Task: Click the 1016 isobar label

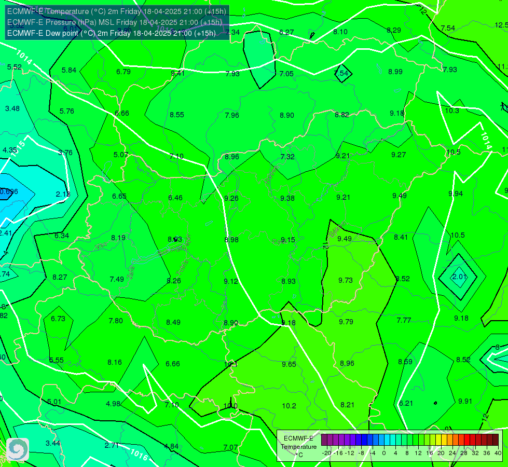Action: (x=139, y=455)
